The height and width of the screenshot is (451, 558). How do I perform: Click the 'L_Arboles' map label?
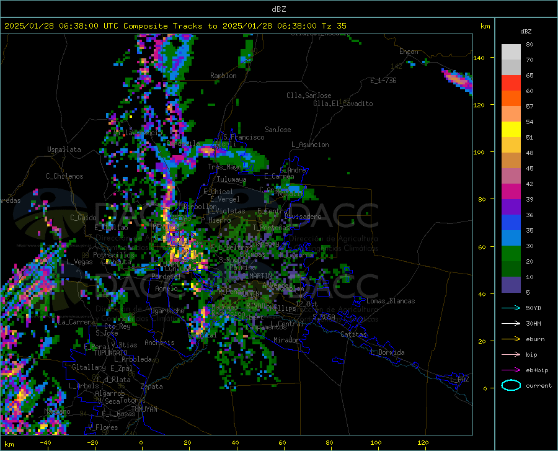[84, 386]
